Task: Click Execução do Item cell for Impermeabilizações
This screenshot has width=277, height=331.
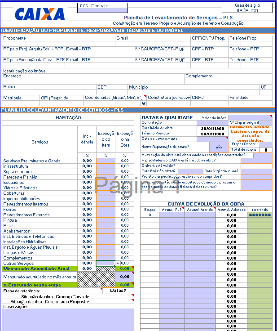Action: (x=106, y=198)
